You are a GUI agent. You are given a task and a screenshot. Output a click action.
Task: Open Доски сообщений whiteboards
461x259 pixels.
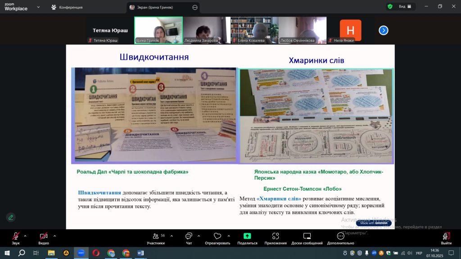(x=307, y=238)
